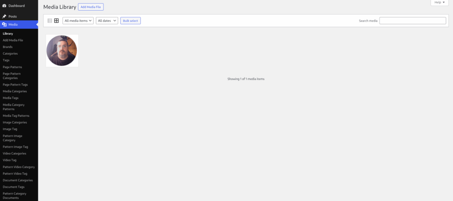Open the All dates dropdown
The width and height of the screenshot is (453, 201).
tap(107, 21)
